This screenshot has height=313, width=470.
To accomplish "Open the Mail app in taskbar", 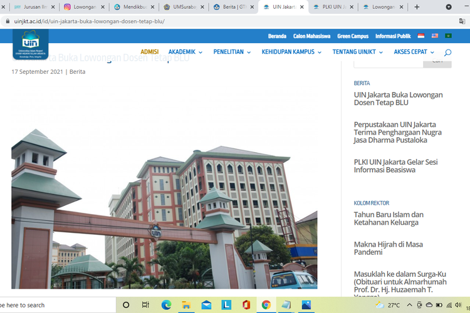I will point(206,305).
